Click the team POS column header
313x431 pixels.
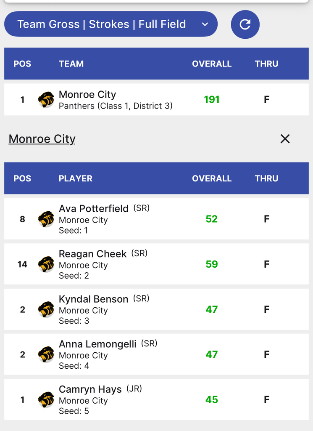pyautogui.click(x=22, y=64)
